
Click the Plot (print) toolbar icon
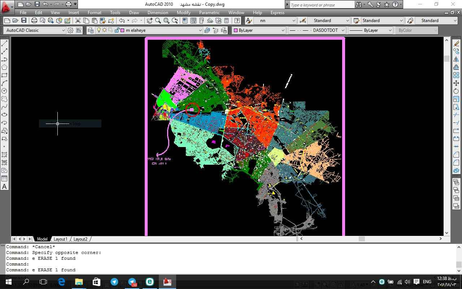point(34,21)
